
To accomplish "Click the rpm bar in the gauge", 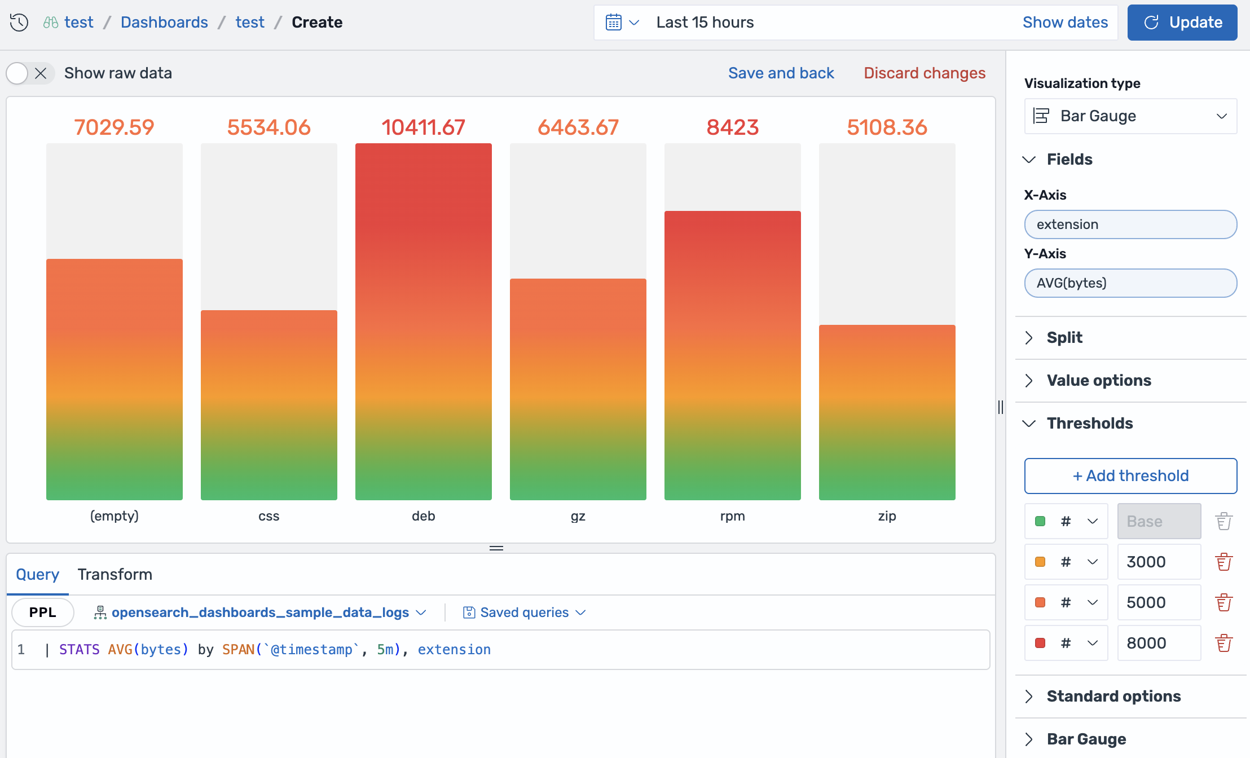I will (733, 355).
